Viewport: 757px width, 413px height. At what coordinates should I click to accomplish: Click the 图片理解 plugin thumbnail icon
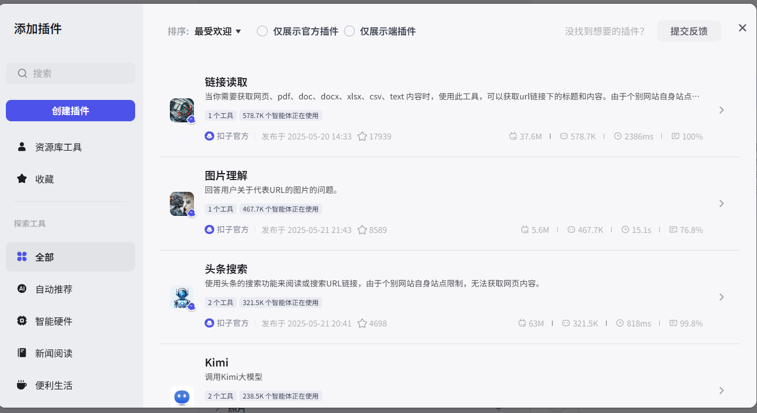pos(182,204)
